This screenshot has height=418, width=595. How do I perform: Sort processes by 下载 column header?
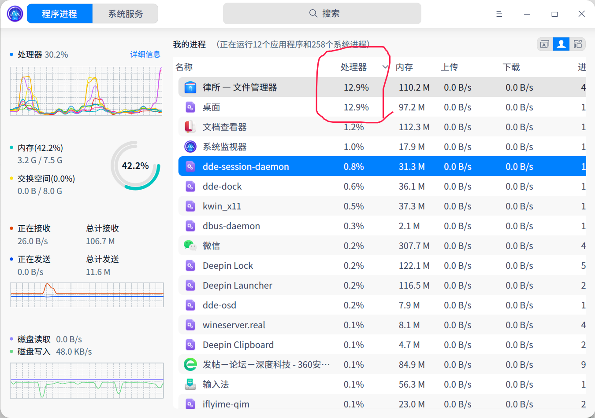[x=511, y=67]
